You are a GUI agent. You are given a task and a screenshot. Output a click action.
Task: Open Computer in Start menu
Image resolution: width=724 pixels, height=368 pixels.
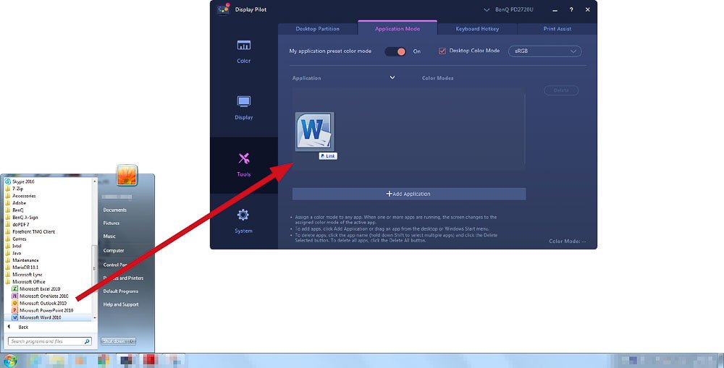[114, 250]
